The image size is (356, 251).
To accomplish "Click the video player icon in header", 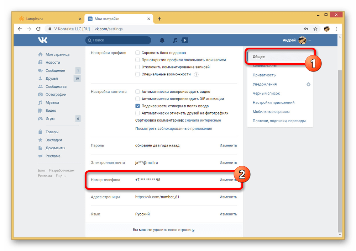I will pos(185,41).
